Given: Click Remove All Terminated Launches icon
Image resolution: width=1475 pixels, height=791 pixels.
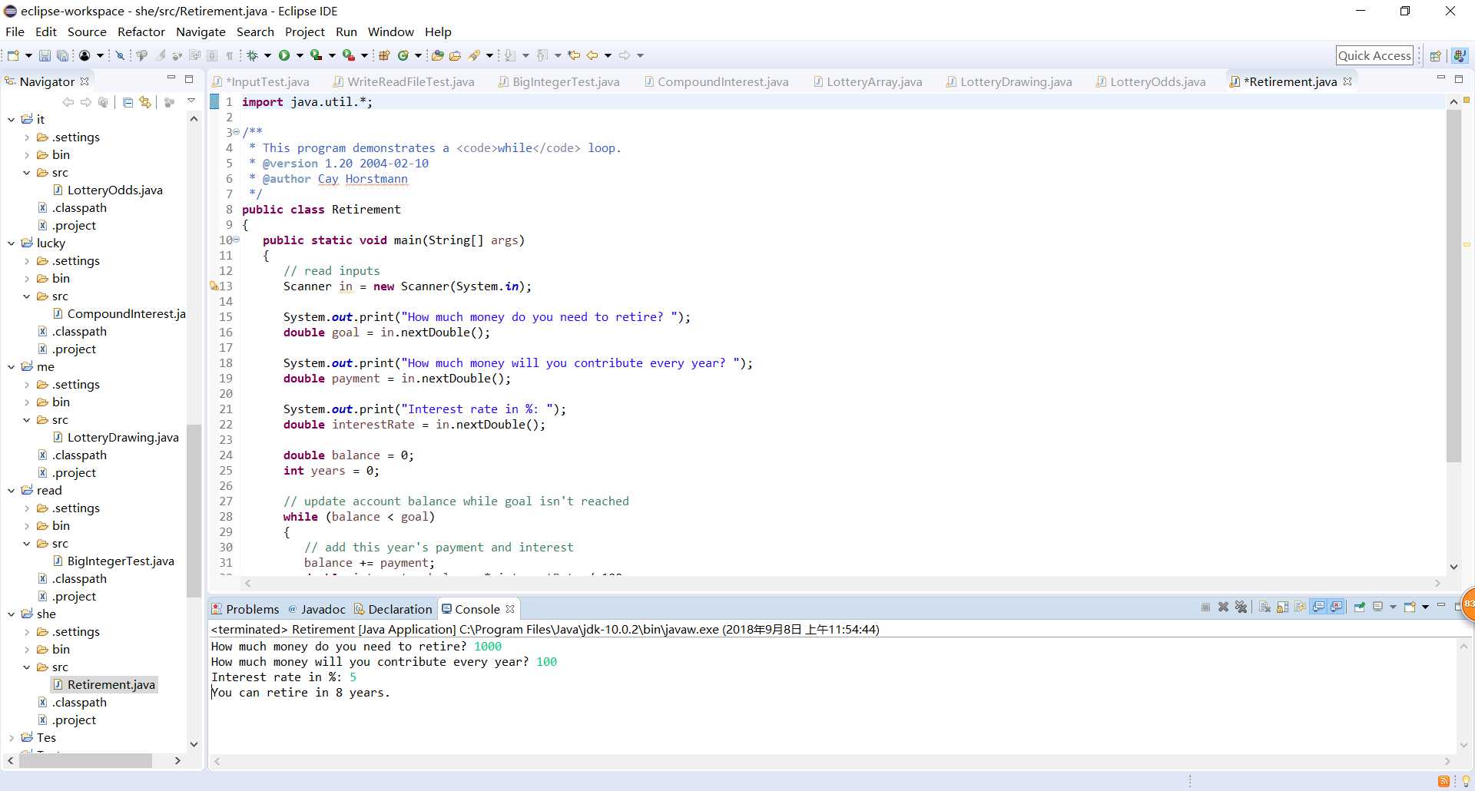Looking at the screenshot, I should point(1241,607).
